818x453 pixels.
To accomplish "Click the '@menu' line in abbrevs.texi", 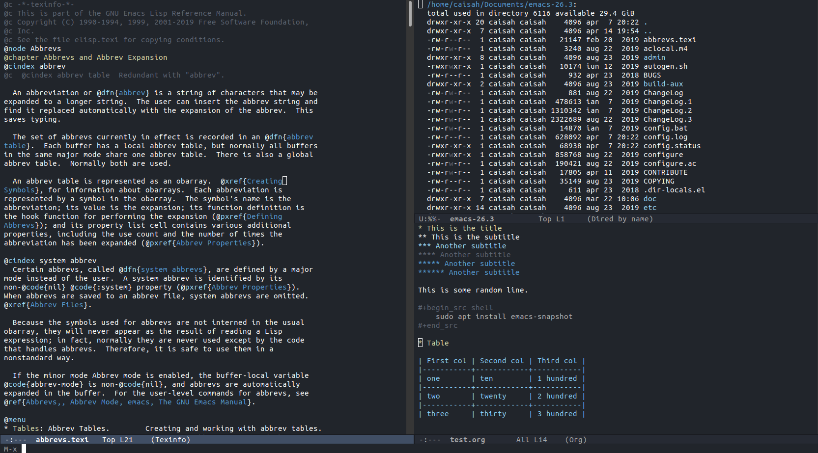I will point(15,420).
